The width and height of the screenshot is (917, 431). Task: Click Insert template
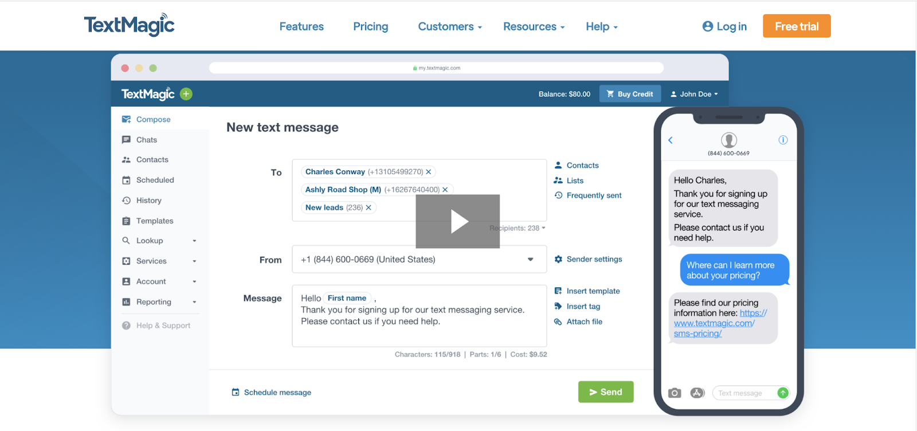[587, 291]
